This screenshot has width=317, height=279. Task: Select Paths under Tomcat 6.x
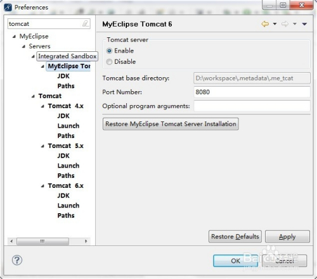[x=66, y=215]
